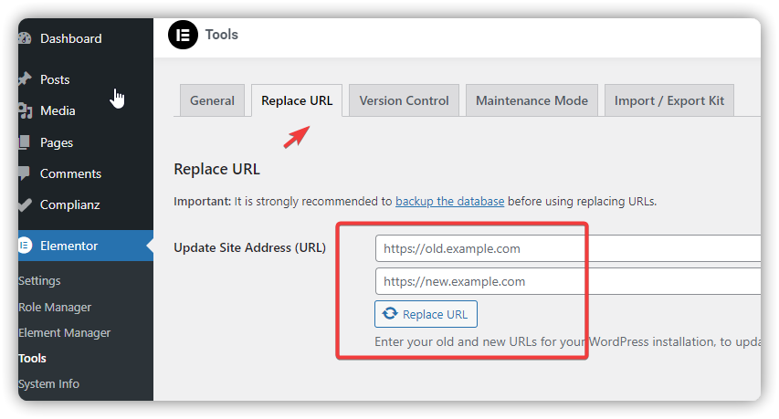Focus the old URL input field
The image size is (779, 419).
pos(568,248)
